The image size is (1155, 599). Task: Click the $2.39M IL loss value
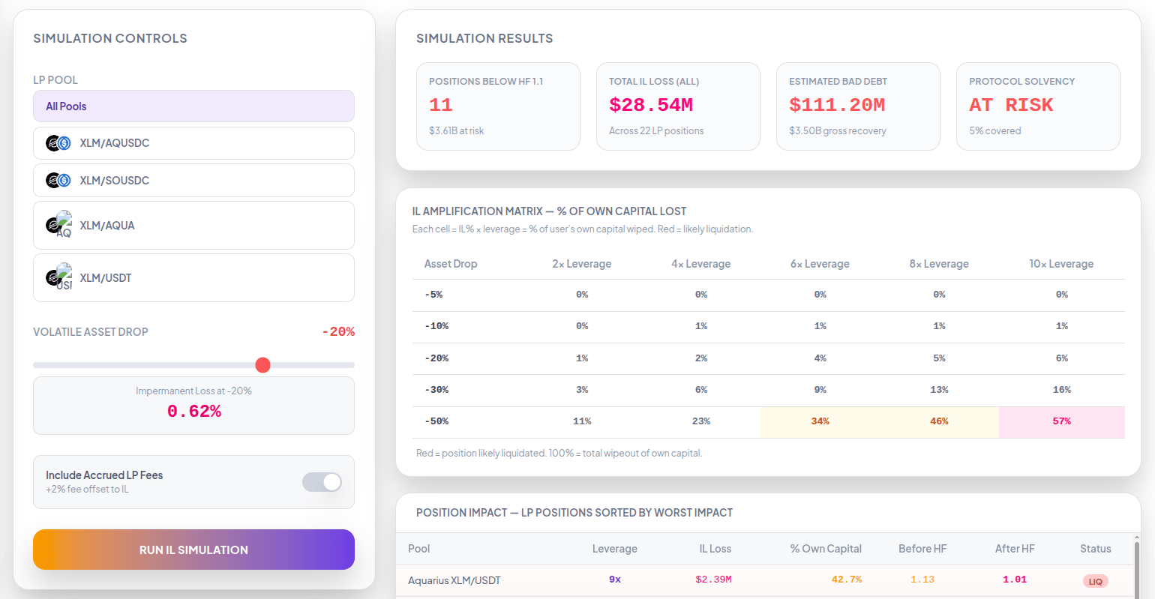[713, 580]
